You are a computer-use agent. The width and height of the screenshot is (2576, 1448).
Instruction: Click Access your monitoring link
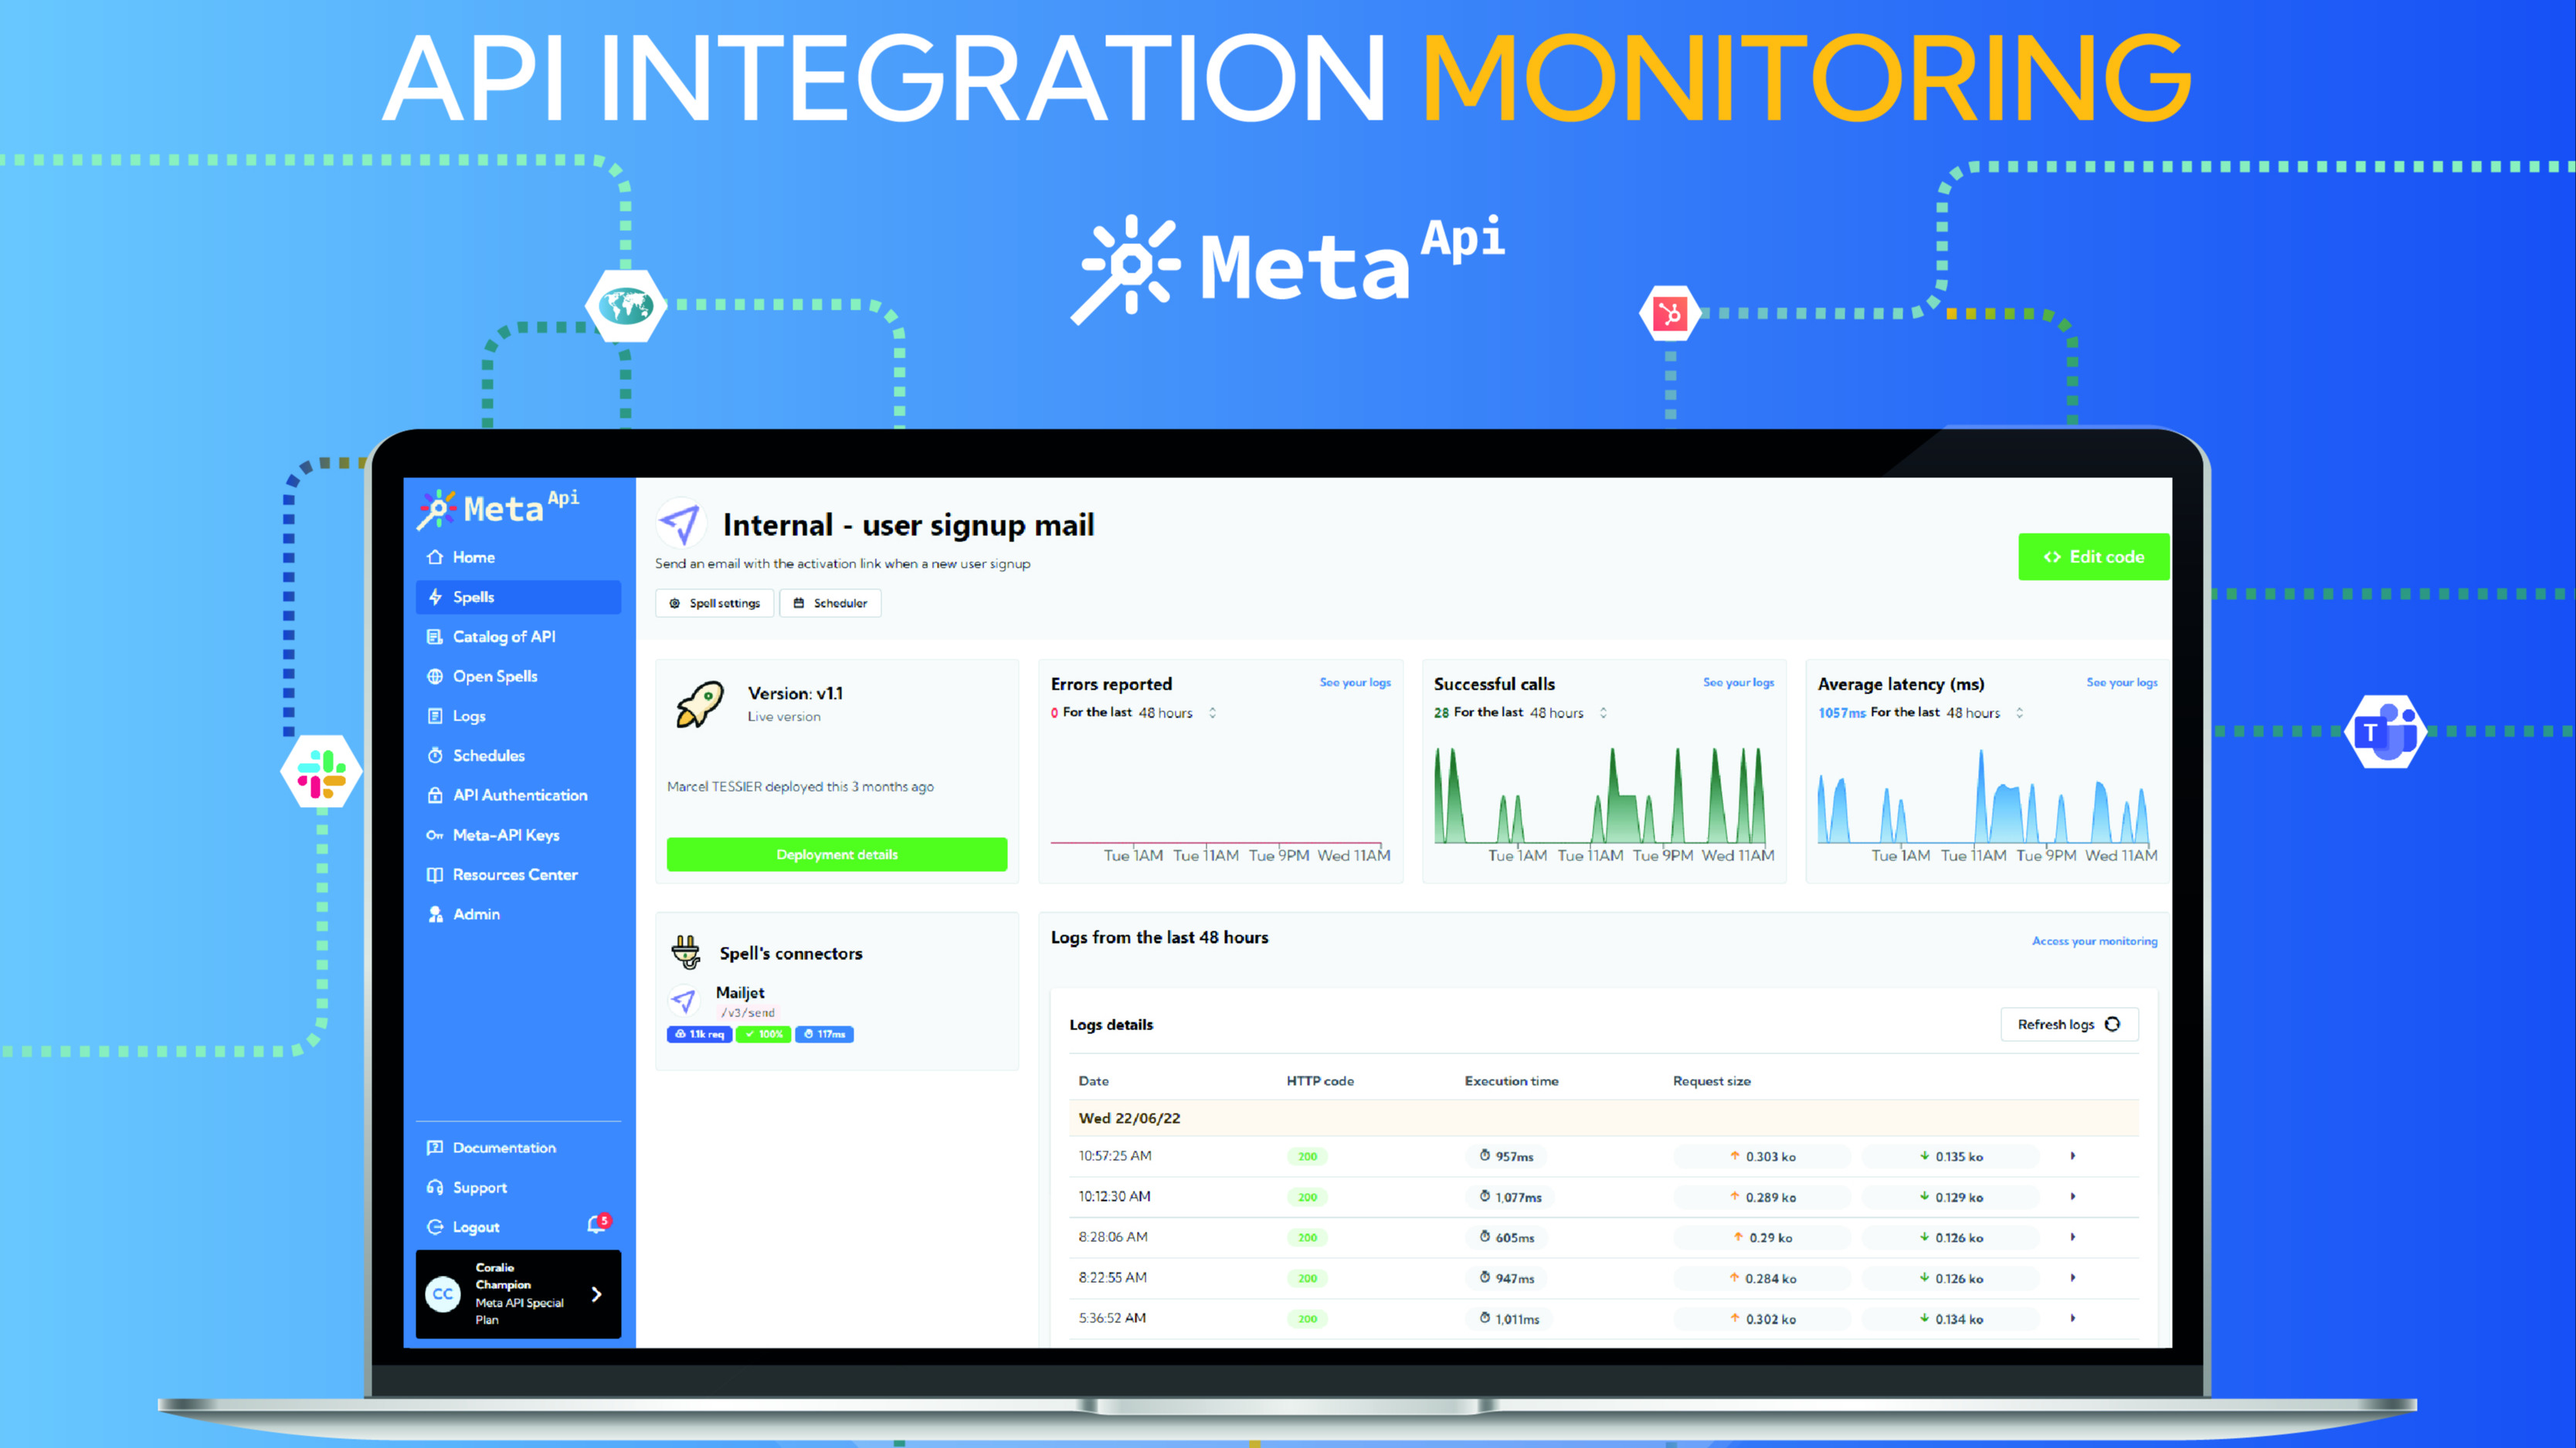click(2094, 941)
